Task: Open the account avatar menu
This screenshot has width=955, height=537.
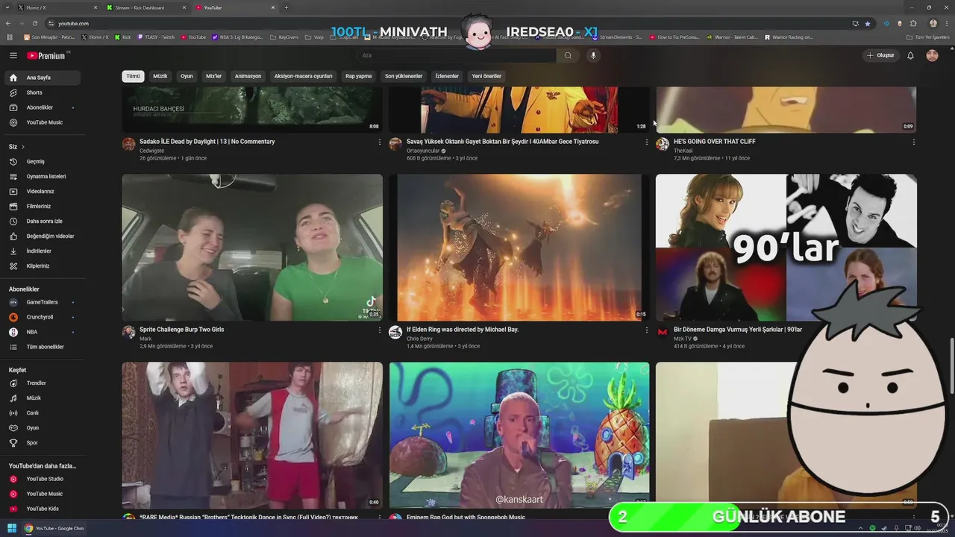Action: [x=932, y=55]
